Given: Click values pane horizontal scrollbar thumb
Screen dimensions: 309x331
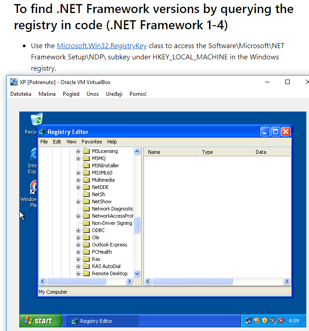Looking at the screenshot, I should point(192,282).
